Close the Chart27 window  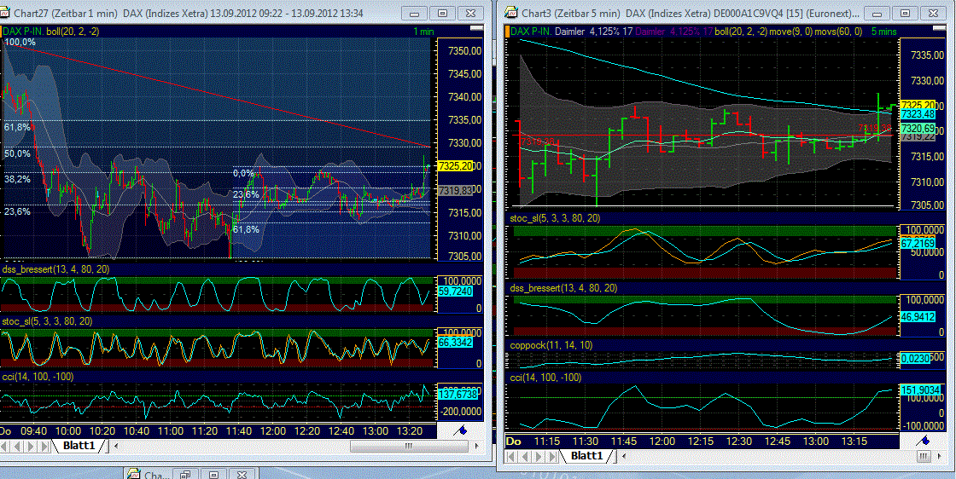[470, 13]
